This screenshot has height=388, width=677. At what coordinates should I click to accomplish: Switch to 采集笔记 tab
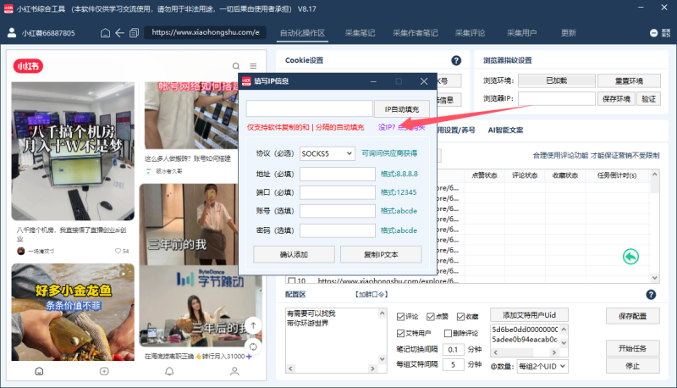361,33
